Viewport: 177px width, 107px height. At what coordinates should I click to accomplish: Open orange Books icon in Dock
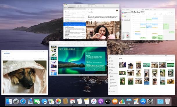pos(115,101)
